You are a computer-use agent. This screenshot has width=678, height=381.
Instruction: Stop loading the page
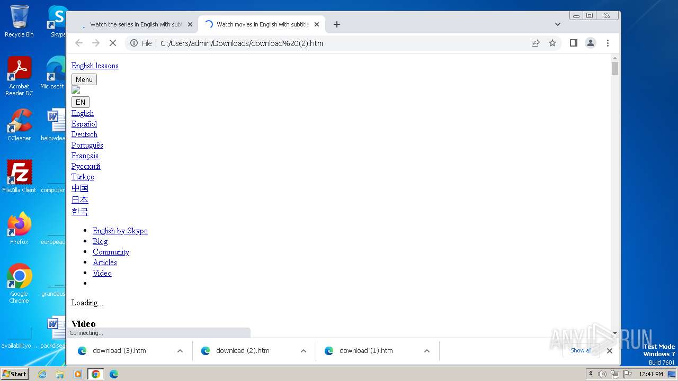click(113, 43)
